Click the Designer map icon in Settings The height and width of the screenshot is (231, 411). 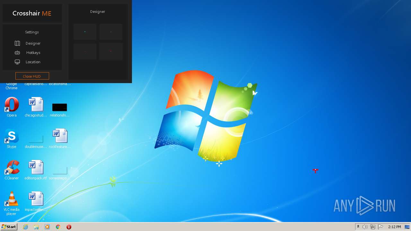click(x=17, y=43)
